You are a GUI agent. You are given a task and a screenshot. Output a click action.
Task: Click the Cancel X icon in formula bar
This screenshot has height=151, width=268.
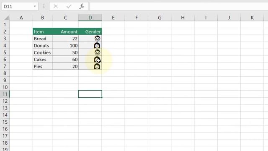pyautogui.click(x=56, y=7)
